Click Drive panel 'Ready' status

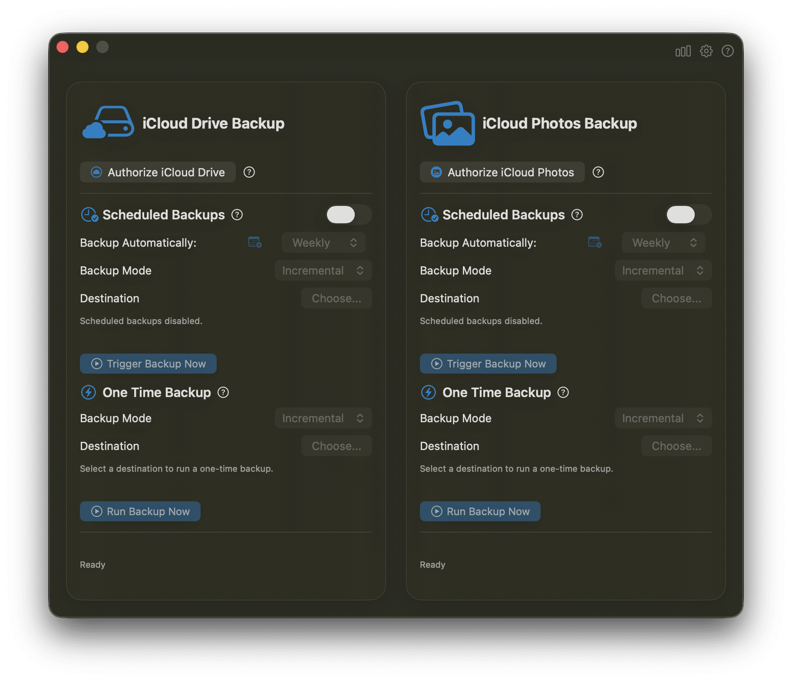(x=92, y=565)
